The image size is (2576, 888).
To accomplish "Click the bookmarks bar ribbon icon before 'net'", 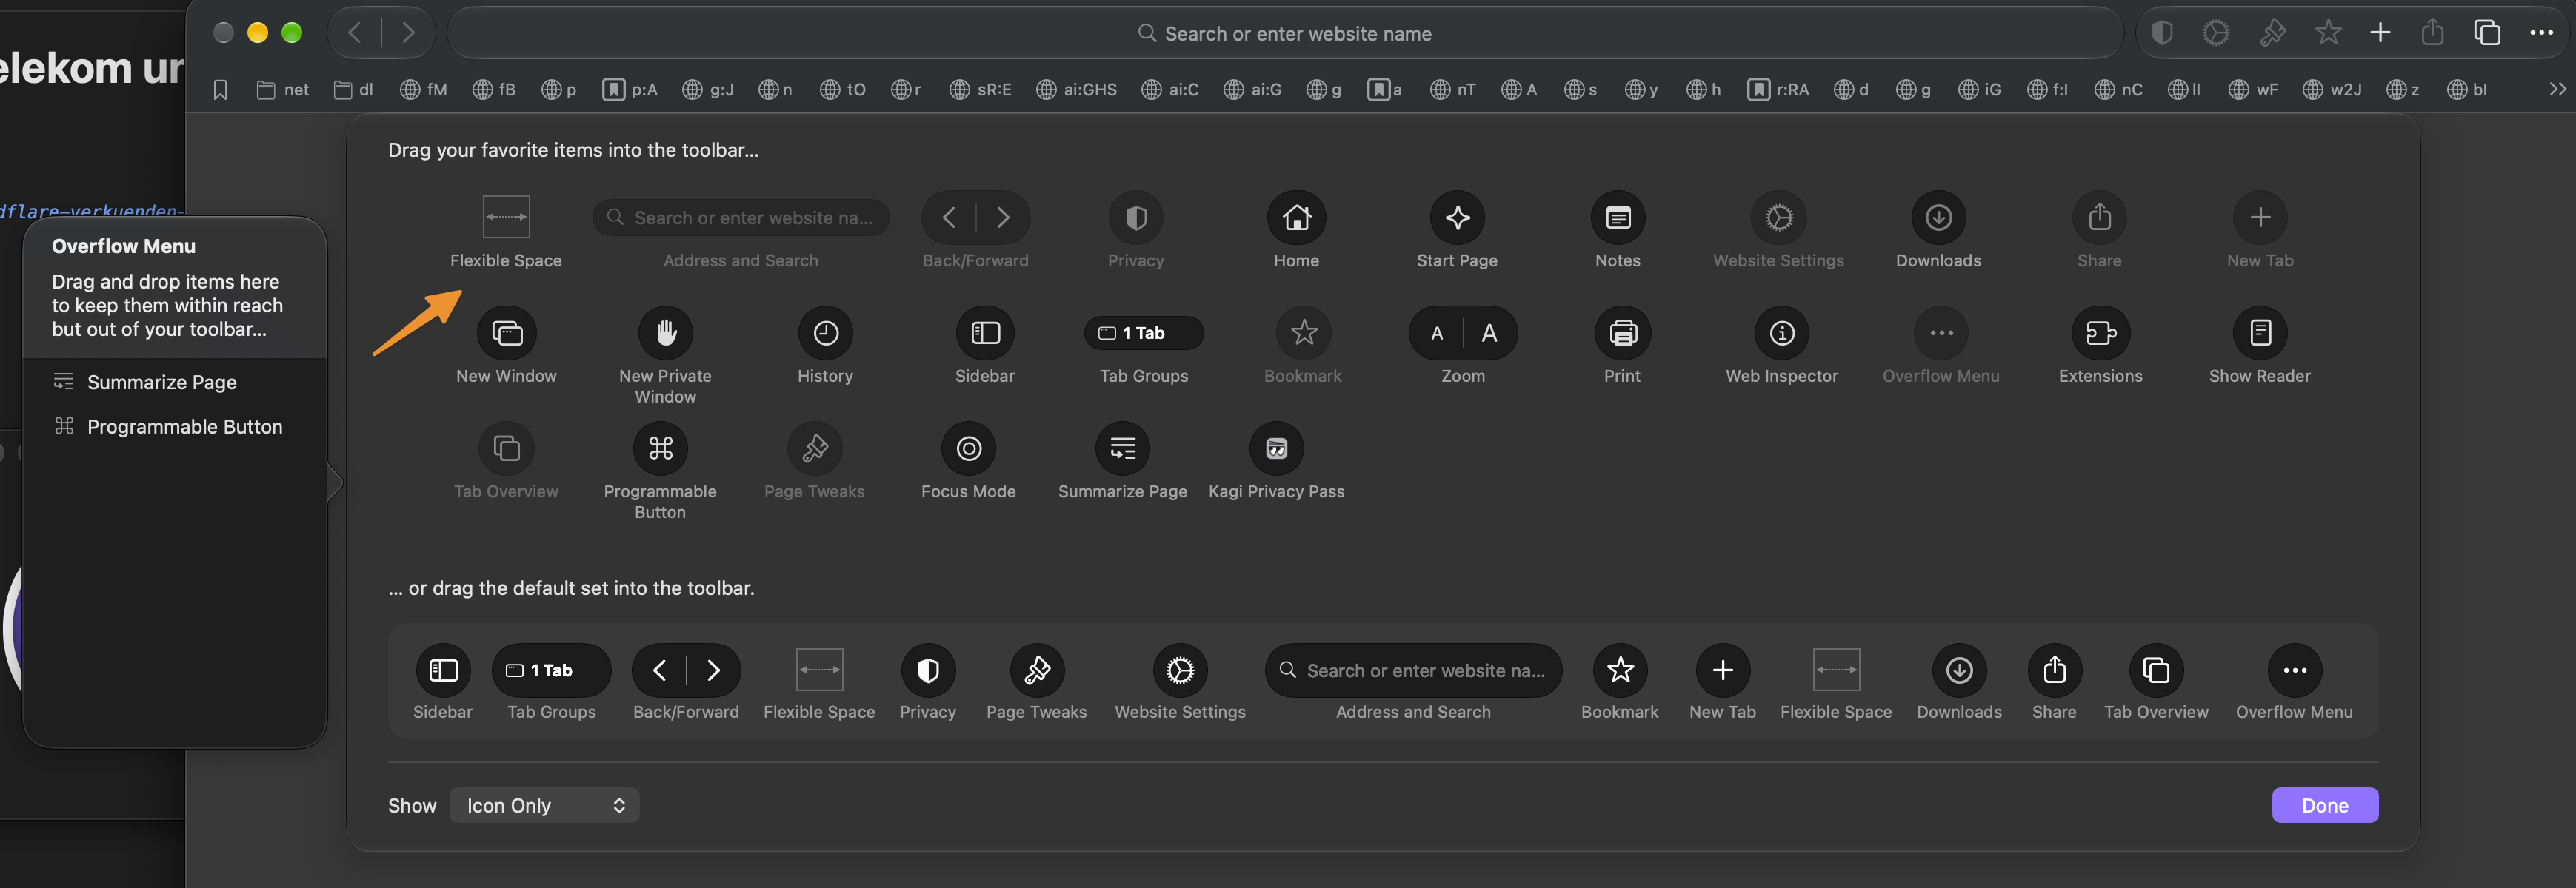I will pyautogui.click(x=221, y=90).
